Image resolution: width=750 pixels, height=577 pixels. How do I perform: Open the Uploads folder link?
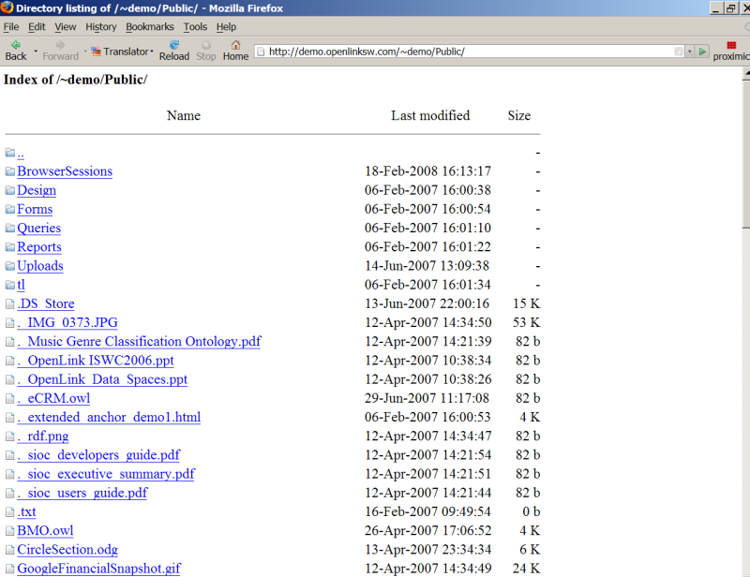click(40, 266)
